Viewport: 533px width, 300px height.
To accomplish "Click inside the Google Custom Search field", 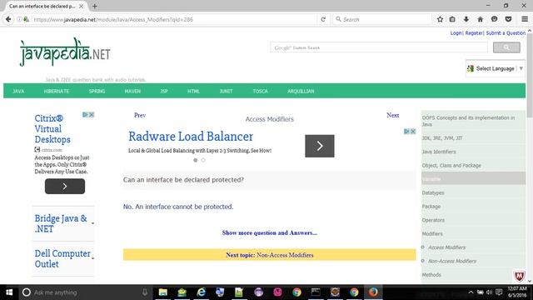I will tap(379, 47).
